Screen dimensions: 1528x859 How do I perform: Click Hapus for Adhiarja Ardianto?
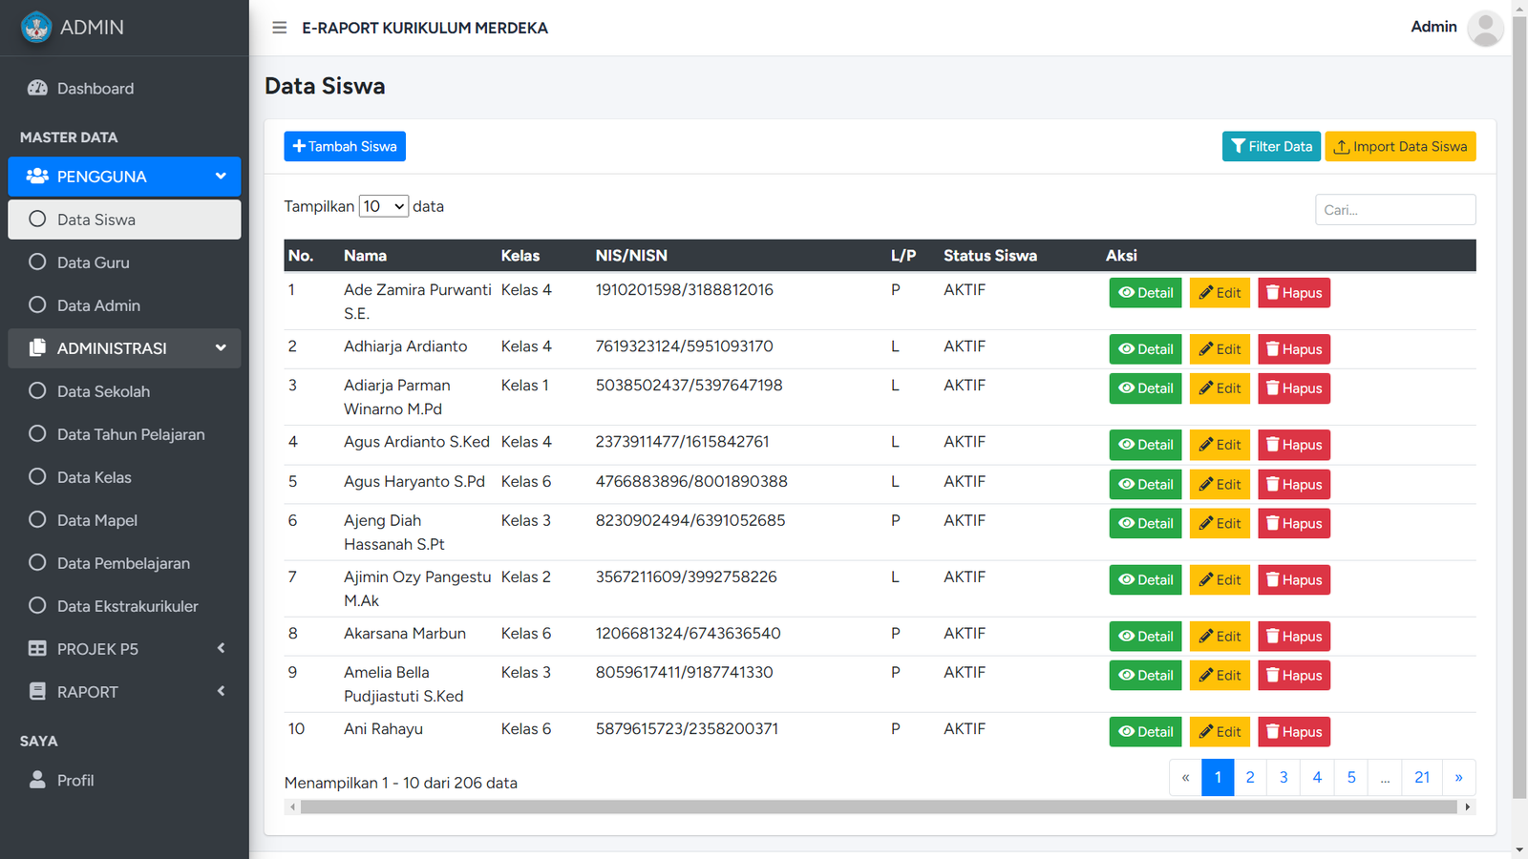pos(1293,349)
